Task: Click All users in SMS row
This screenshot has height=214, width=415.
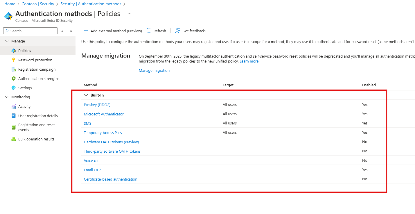Action: click(230, 123)
